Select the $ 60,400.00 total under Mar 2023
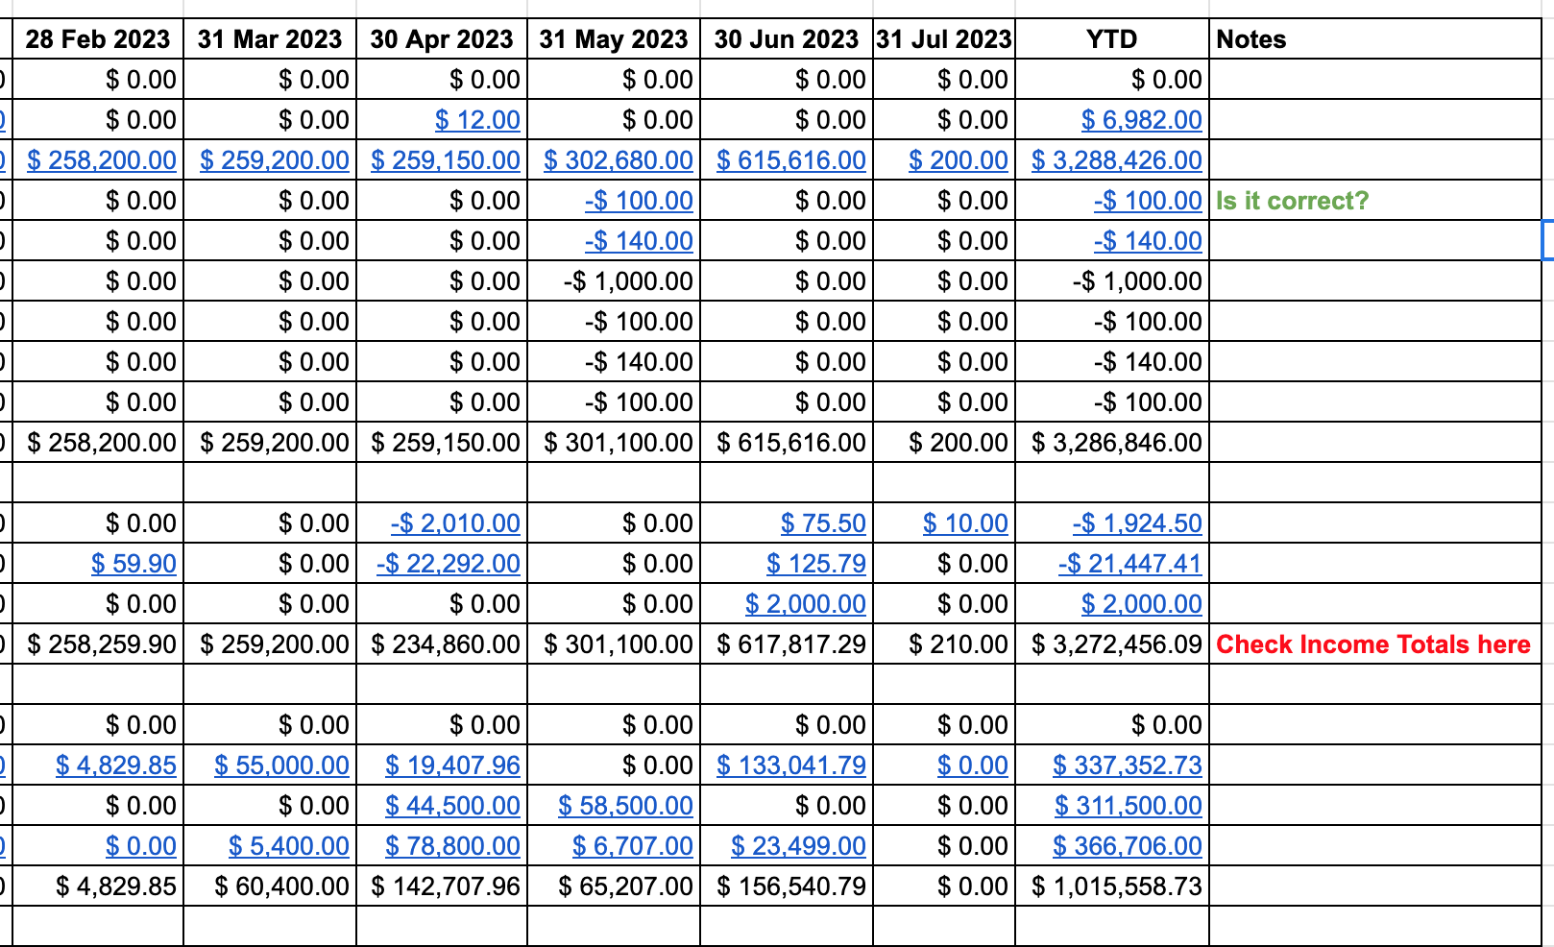1554x947 pixels. click(x=270, y=886)
